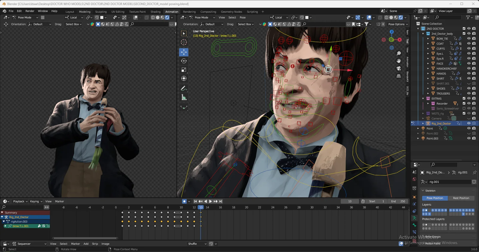Expand the Bone Groups panel
479x252 pixels.
pos(423,237)
